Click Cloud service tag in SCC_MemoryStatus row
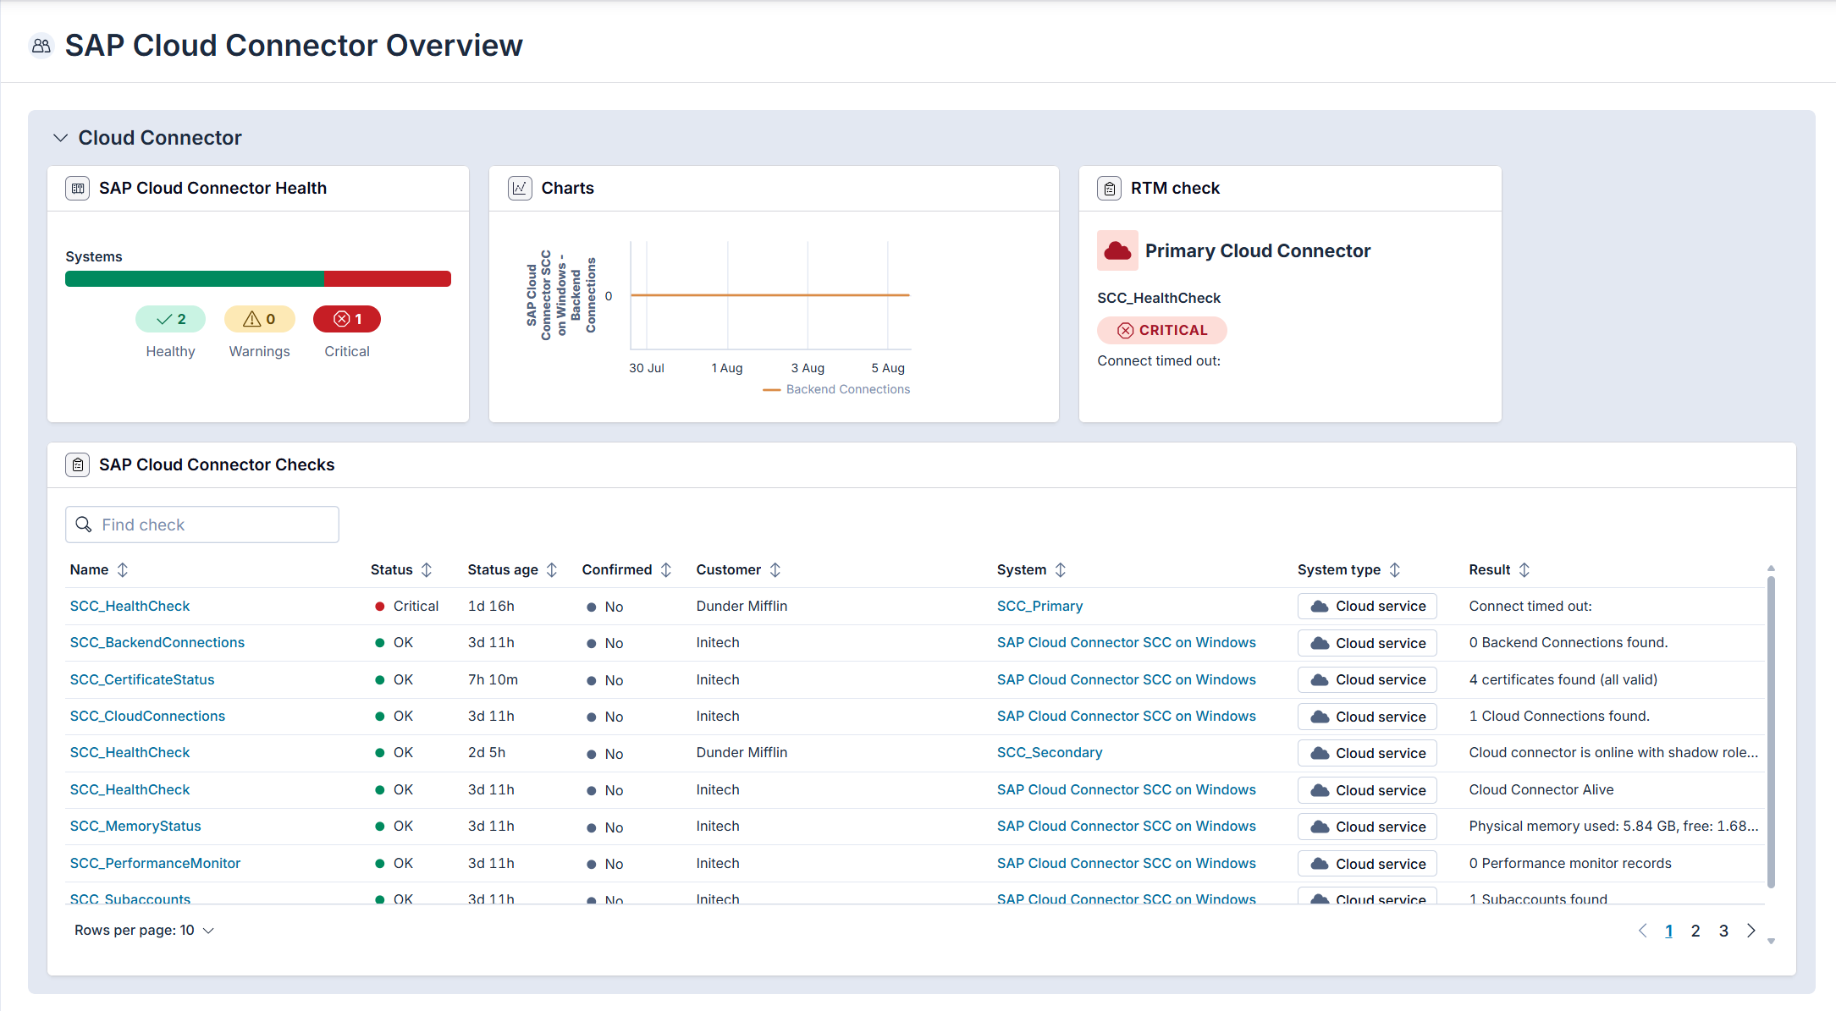Image resolution: width=1836 pixels, height=1011 pixels. [1367, 827]
